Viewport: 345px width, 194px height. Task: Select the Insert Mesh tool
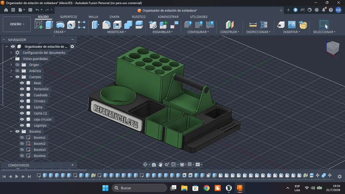303,25
